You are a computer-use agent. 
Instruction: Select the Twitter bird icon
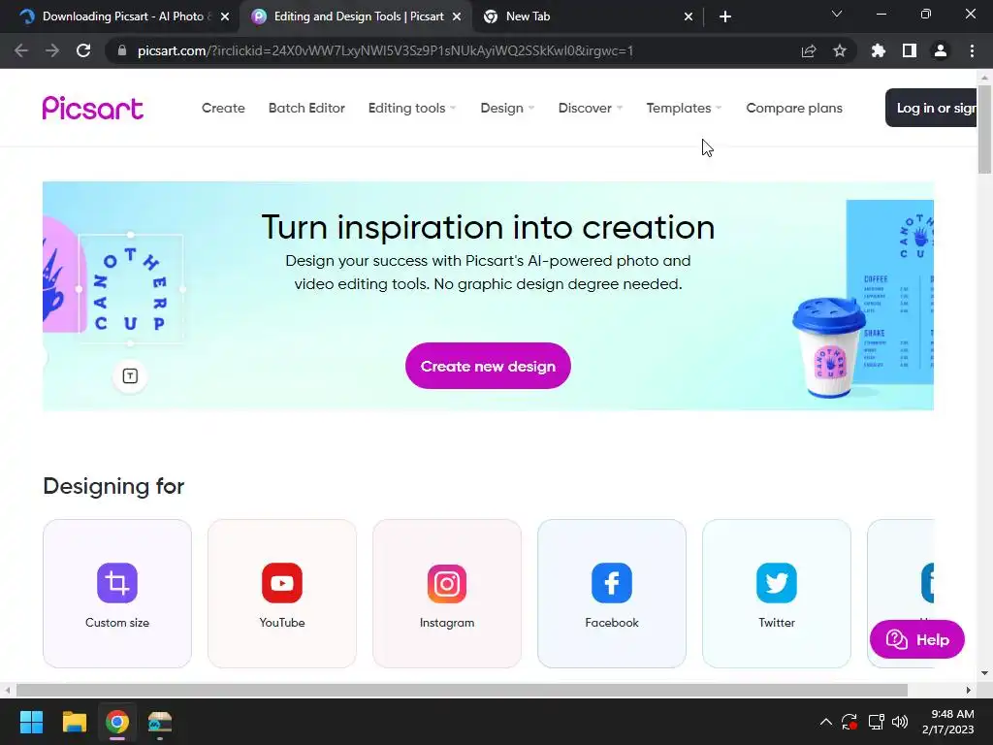(777, 583)
